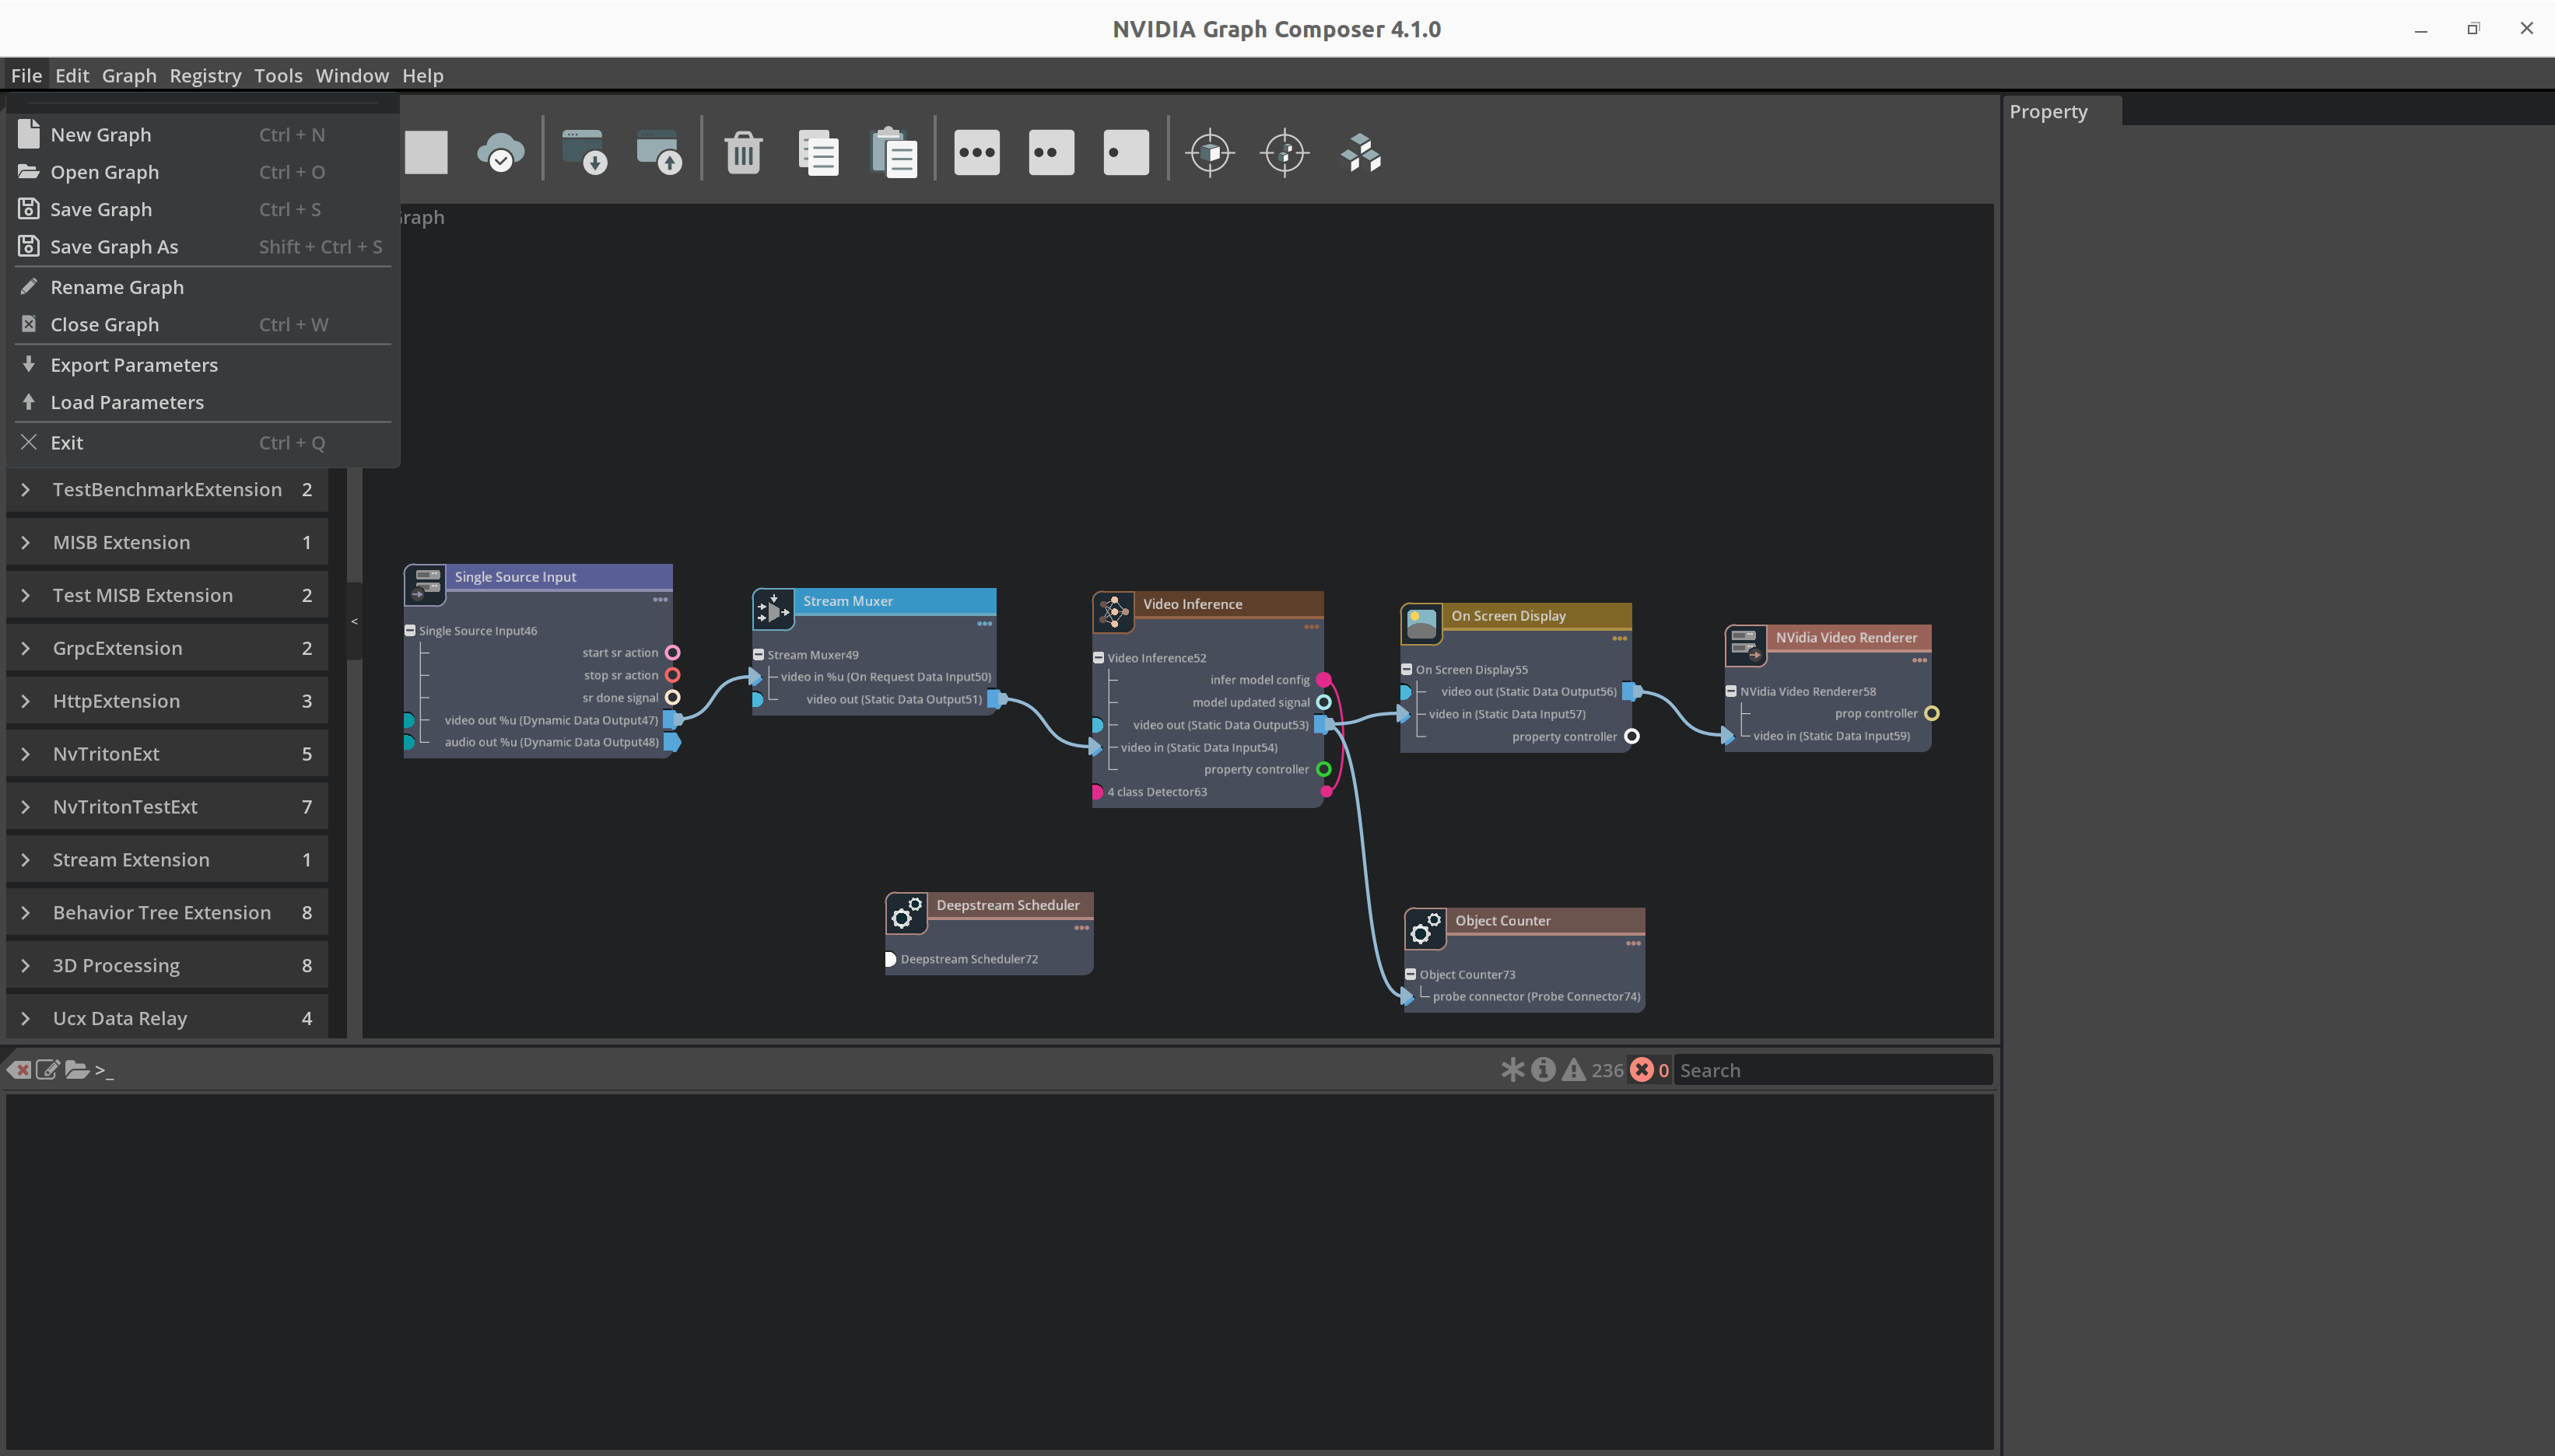2555x1456 pixels.
Task: Click the trash delete toolbar icon
Action: pos(743,153)
